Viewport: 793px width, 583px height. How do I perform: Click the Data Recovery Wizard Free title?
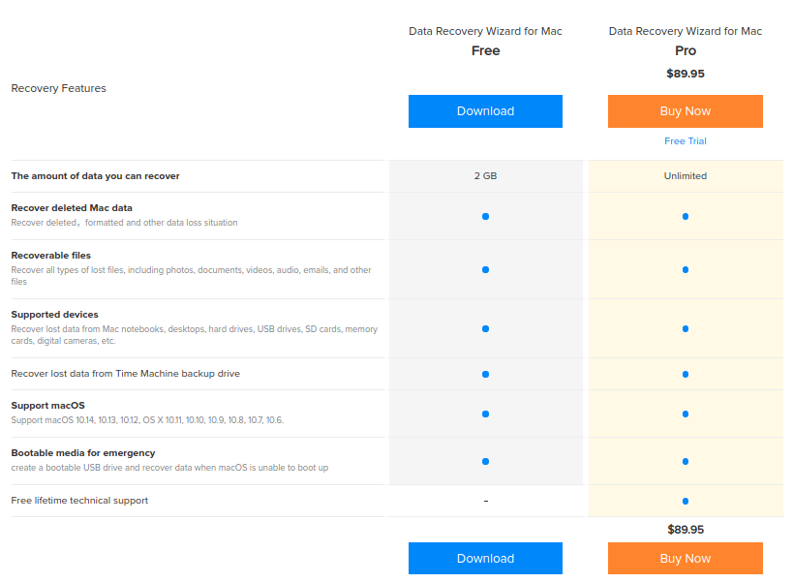point(485,41)
